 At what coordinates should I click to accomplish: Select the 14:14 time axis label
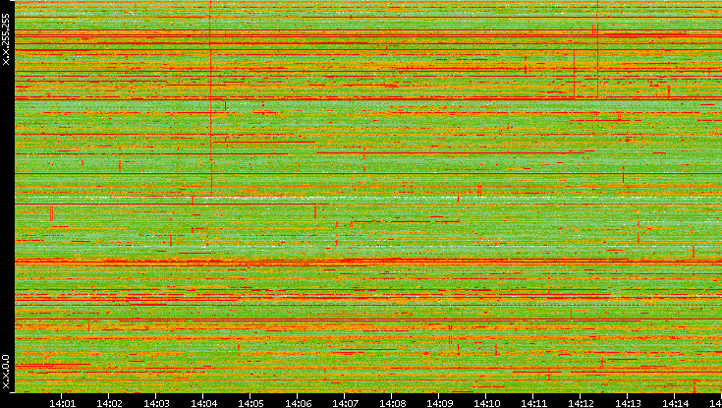(674, 403)
